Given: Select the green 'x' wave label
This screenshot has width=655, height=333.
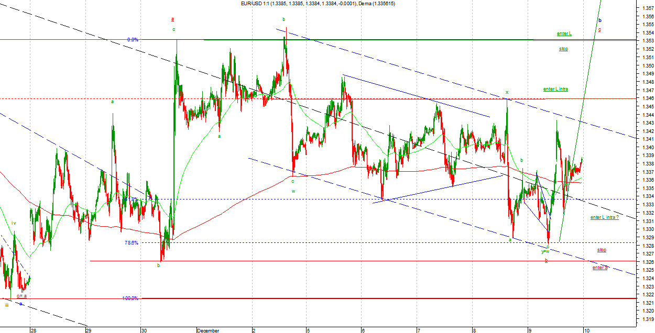Looking at the screenshot, I should click(x=507, y=92).
